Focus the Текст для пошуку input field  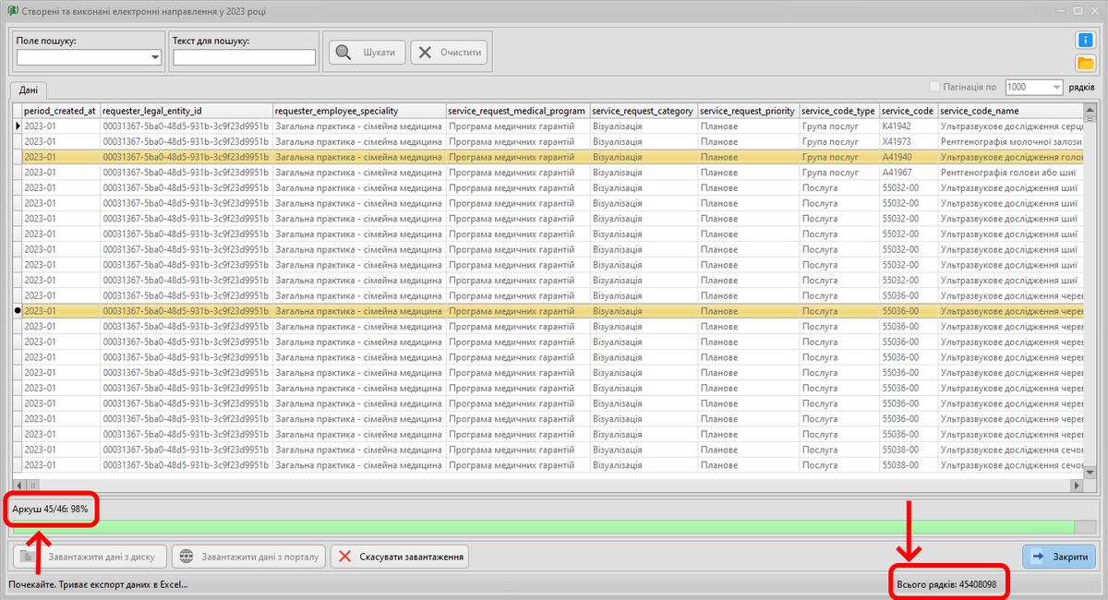245,57
